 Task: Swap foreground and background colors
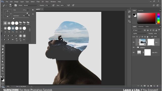(x=4, y=77)
